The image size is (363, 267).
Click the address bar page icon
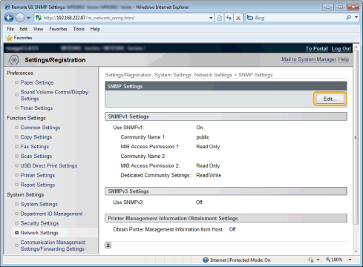(x=39, y=18)
